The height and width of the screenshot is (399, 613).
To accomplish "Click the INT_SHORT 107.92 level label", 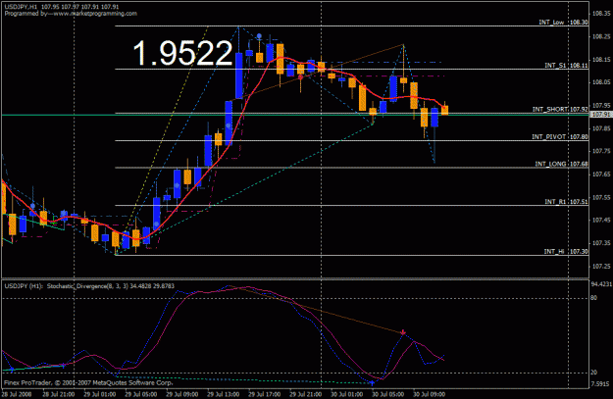I will point(560,109).
